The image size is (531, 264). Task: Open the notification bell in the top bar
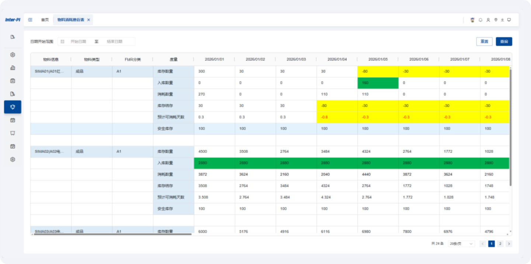(480, 20)
